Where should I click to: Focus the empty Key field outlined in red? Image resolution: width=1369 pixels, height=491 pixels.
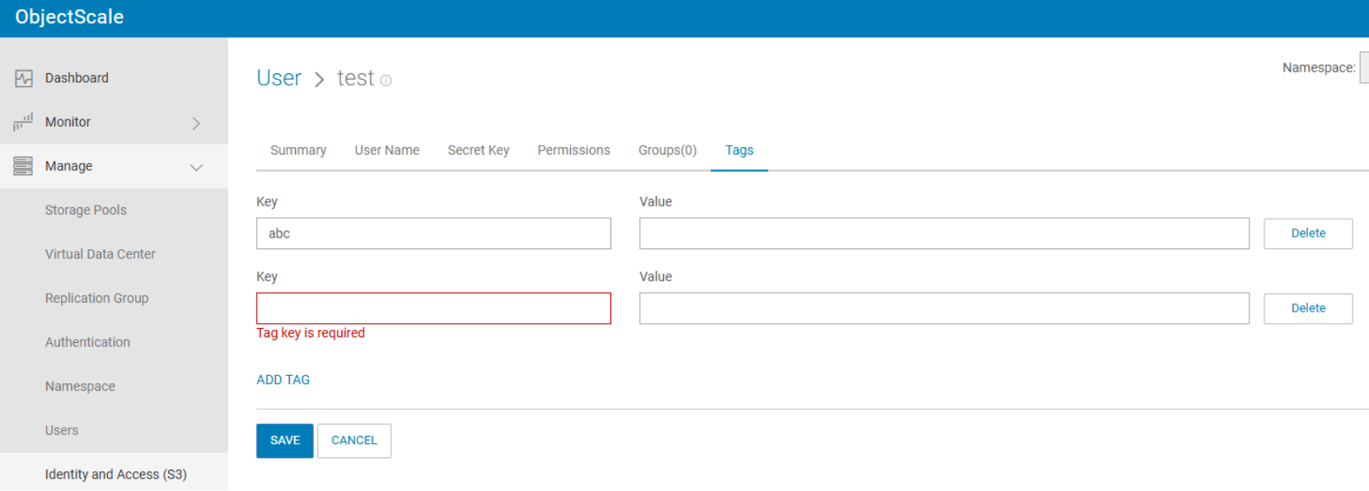click(433, 308)
